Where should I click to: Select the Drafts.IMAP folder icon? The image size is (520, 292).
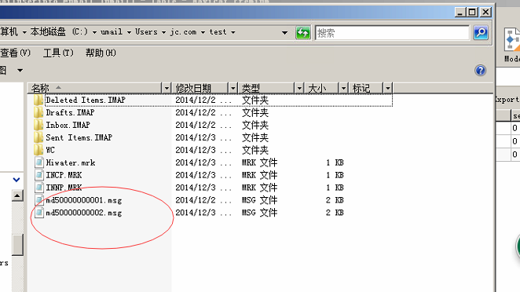pyautogui.click(x=38, y=112)
